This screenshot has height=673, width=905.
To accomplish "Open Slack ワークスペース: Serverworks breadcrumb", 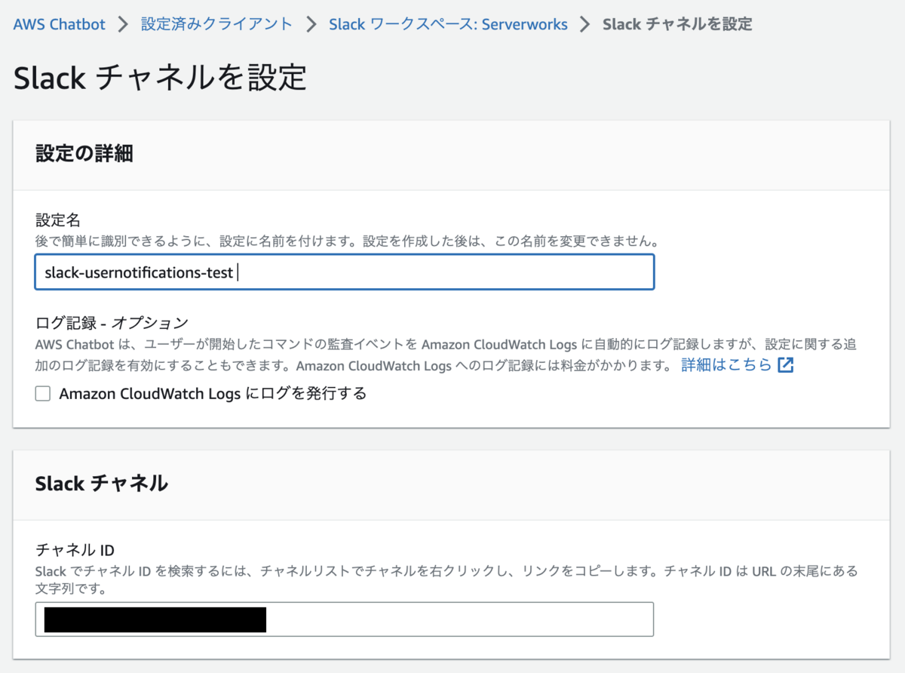I will point(448,24).
